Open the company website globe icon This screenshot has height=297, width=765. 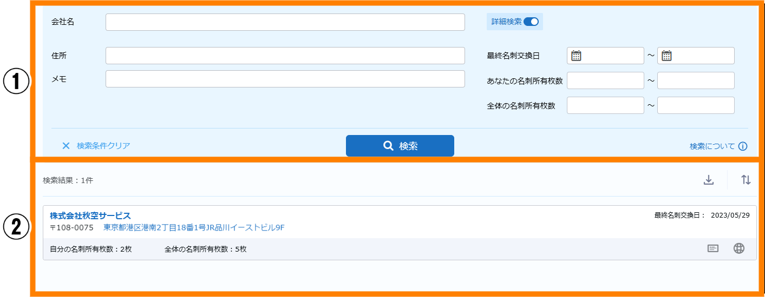tap(739, 248)
